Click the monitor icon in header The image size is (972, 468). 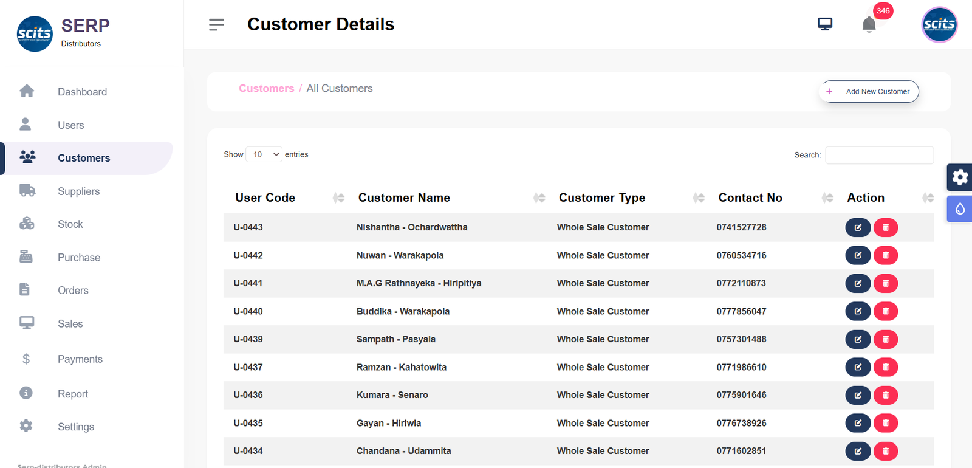[824, 24]
